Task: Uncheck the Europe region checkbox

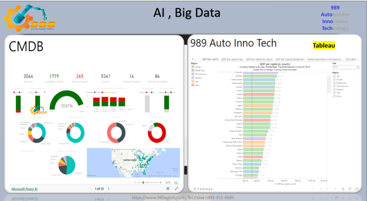Action: tap(334, 80)
